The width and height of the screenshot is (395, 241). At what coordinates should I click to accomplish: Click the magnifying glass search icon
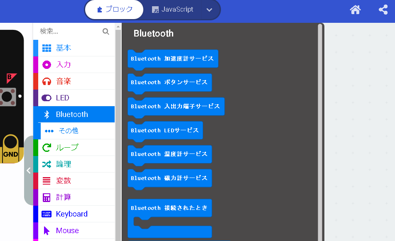tap(106, 32)
